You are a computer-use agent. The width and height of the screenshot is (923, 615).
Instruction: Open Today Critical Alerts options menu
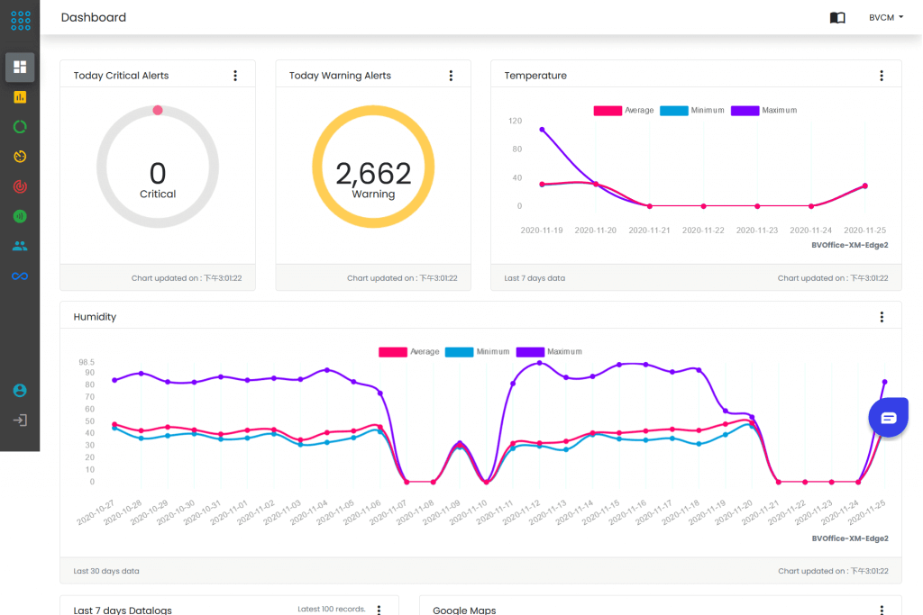[235, 76]
